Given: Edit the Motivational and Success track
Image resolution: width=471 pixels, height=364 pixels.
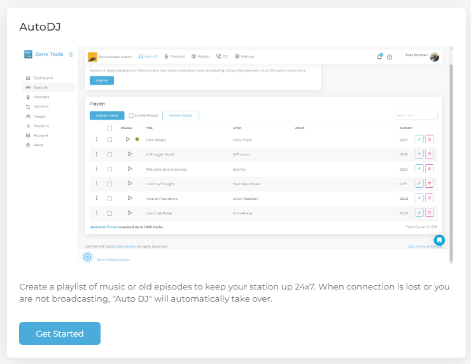Looking at the screenshot, I should coord(419,169).
